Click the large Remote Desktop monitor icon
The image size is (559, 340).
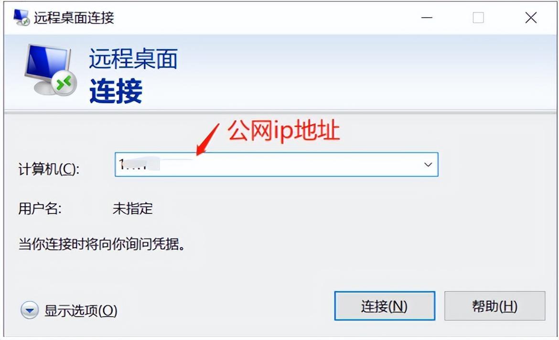coord(50,70)
